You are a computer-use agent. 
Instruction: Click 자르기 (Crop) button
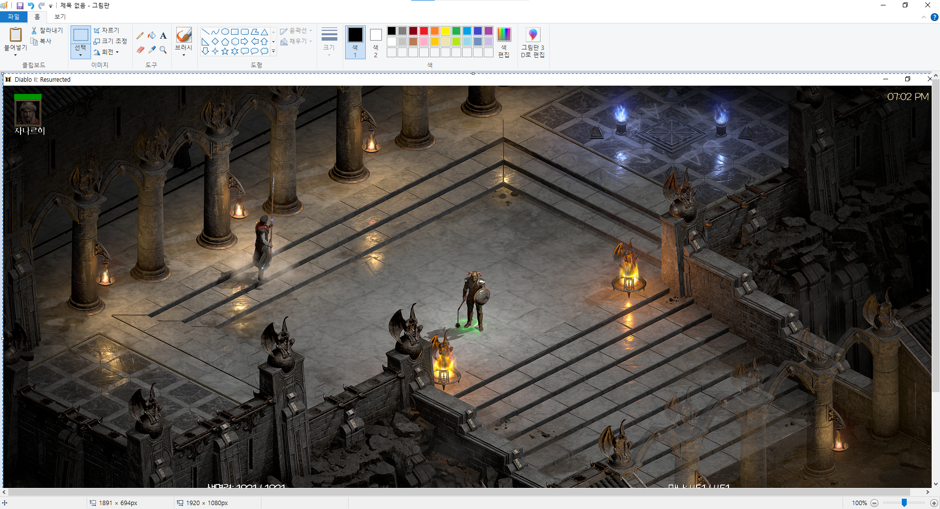106,30
